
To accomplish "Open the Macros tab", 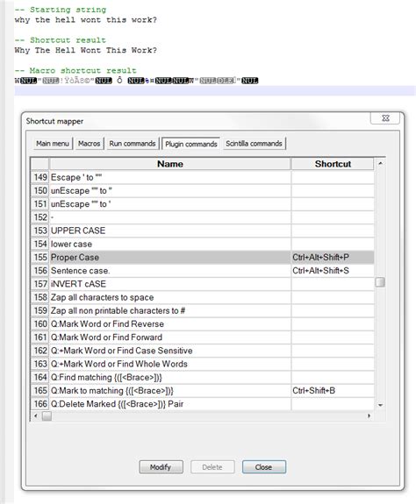I will 90,144.
